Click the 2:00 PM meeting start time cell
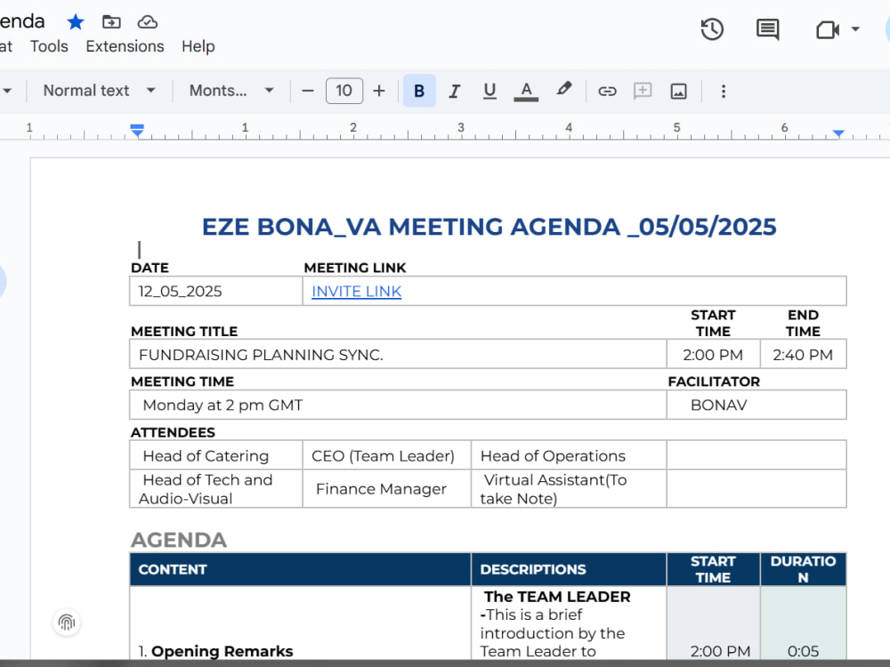890x667 pixels. point(713,355)
